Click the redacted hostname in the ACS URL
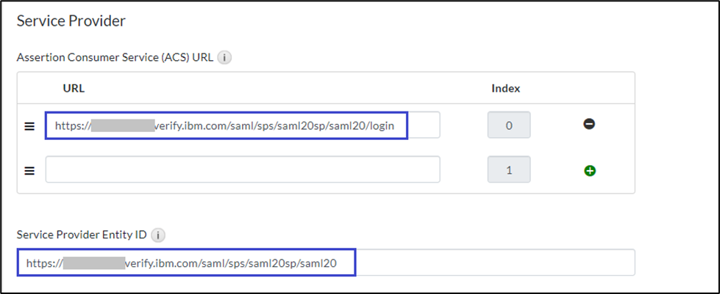 [122, 125]
